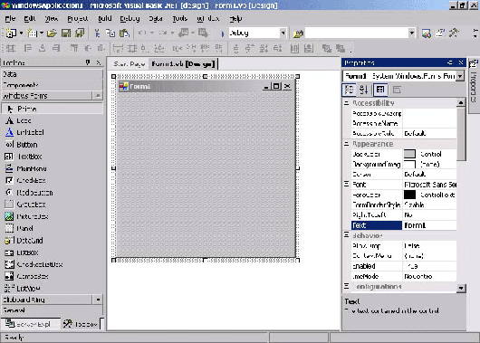
Task: Click the Cut toolbar icon
Action: [x=97, y=33]
